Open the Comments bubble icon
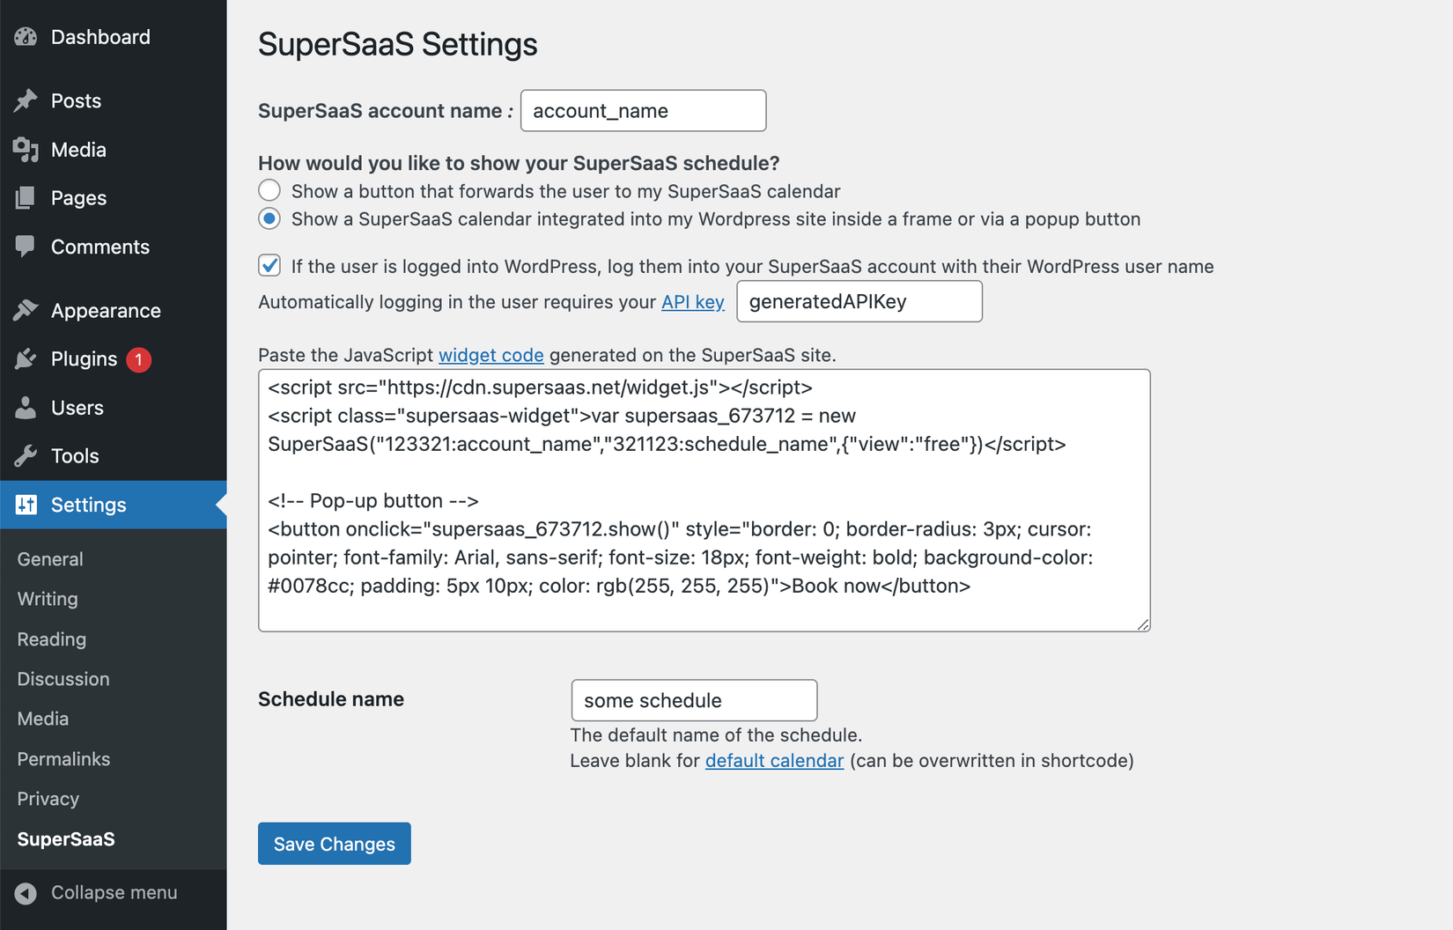1453x930 pixels. pos(26,247)
